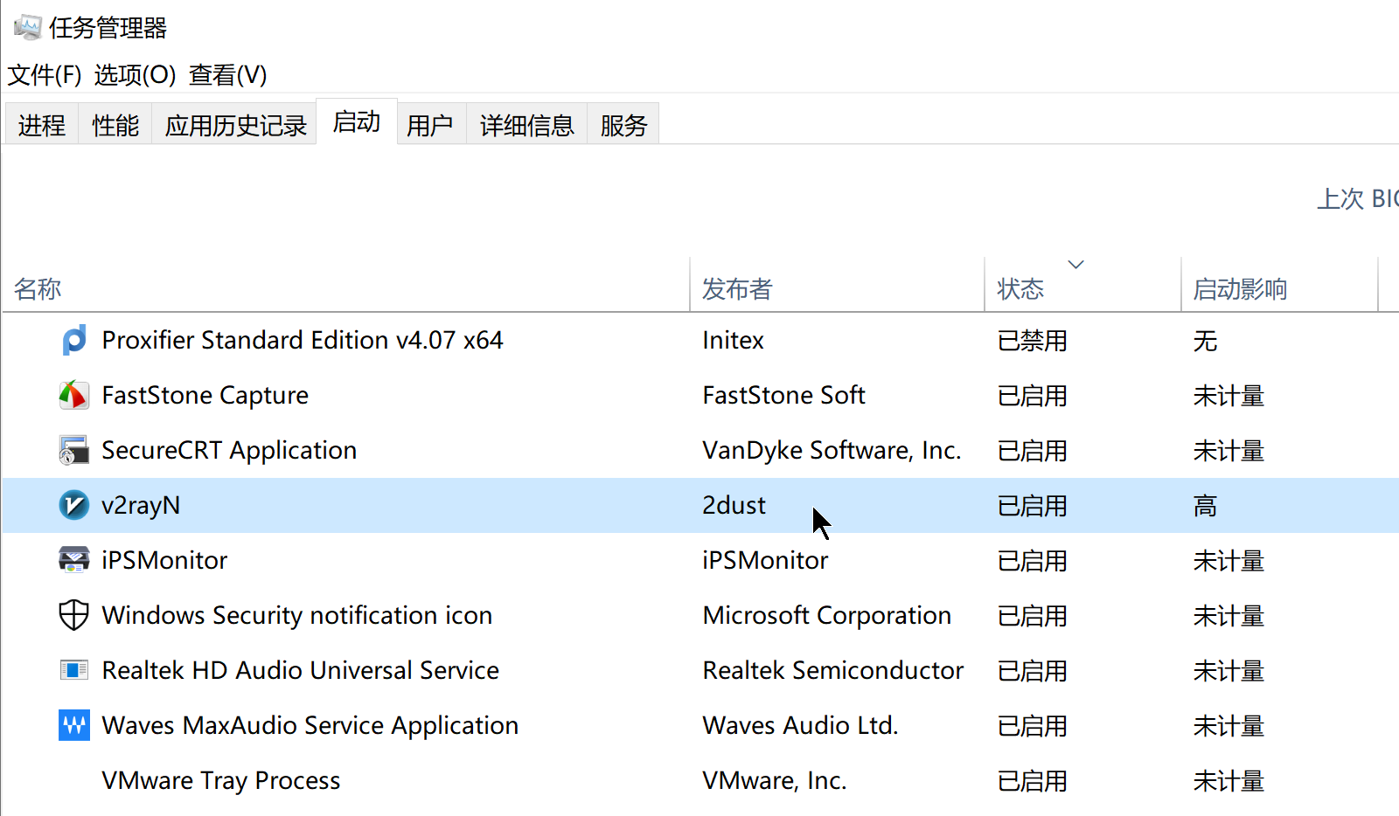
Task: Click the 无 startup impact of Proxifier
Action: click(1206, 341)
